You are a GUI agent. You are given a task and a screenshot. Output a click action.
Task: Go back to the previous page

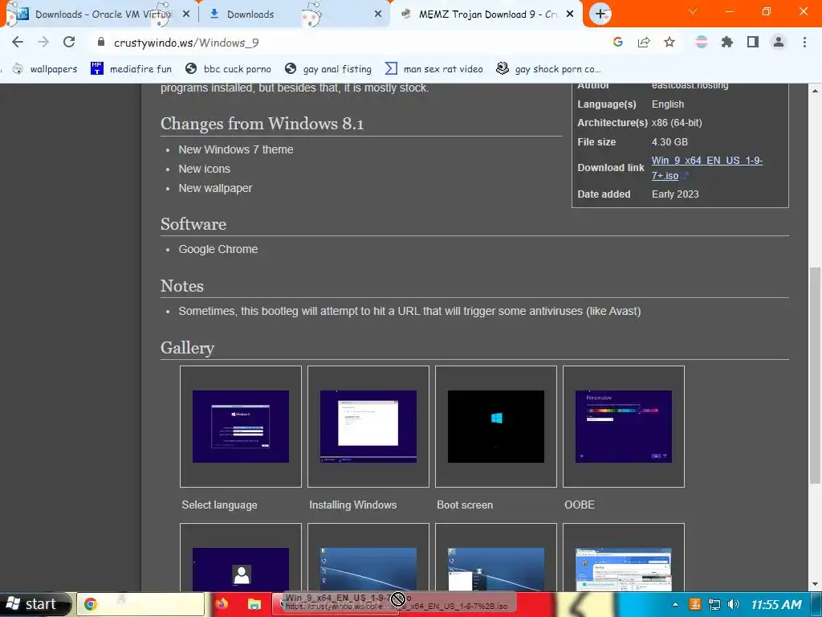click(18, 42)
